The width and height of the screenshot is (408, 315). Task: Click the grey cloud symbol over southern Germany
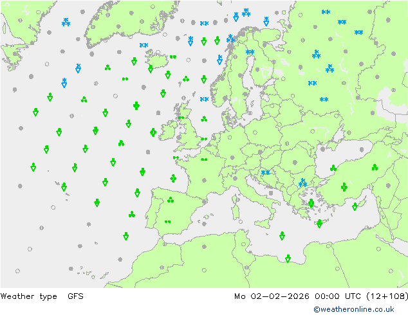pos(232,157)
